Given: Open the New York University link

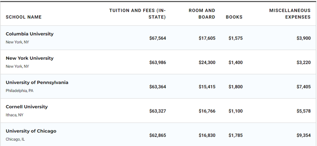Looking at the screenshot, I should click(x=30, y=58).
